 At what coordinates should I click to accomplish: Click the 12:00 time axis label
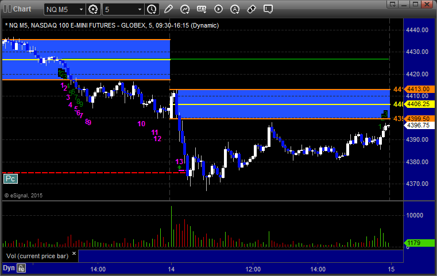(x=253, y=269)
